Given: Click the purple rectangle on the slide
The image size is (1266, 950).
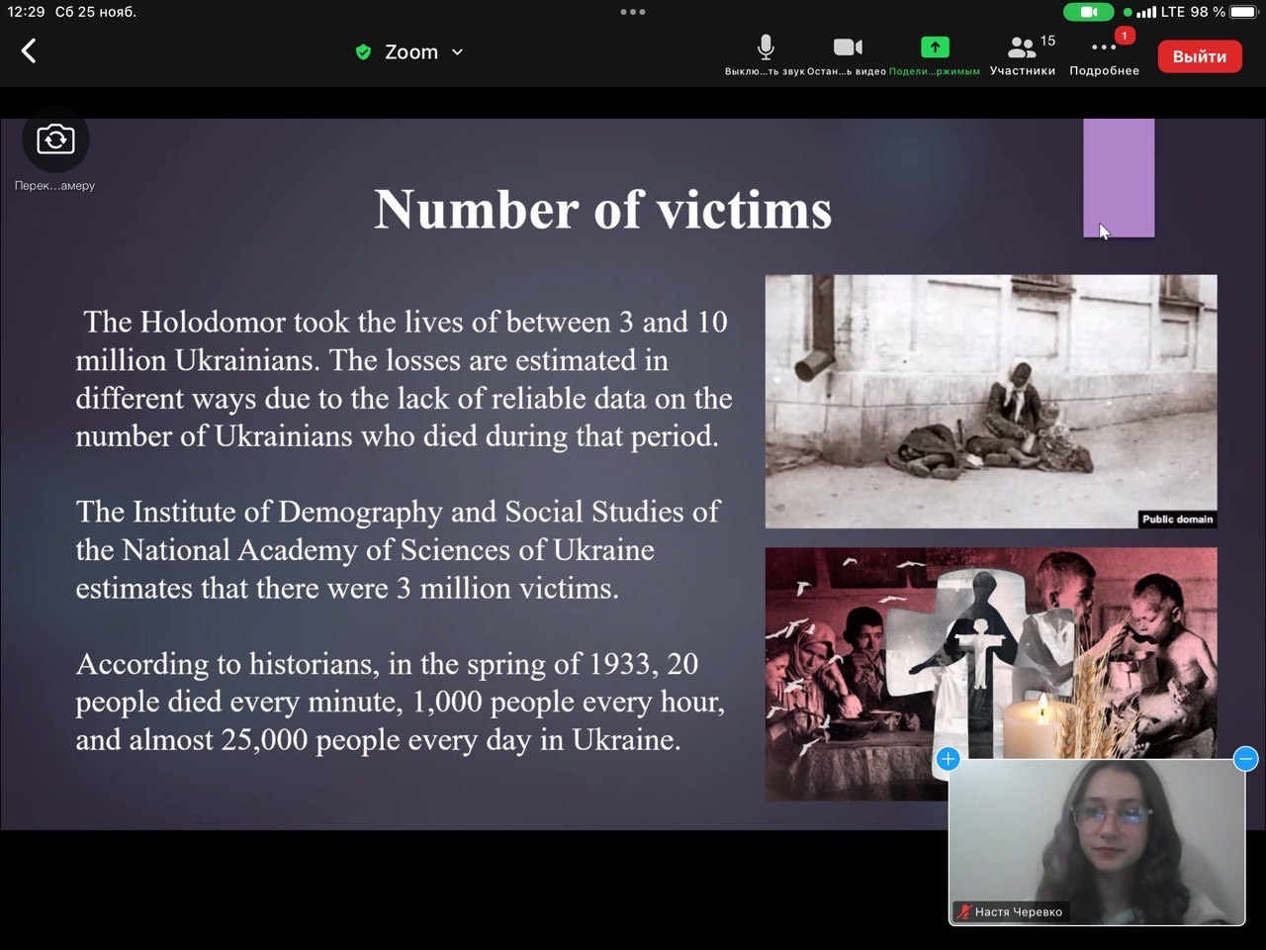Looking at the screenshot, I should pyautogui.click(x=1119, y=178).
